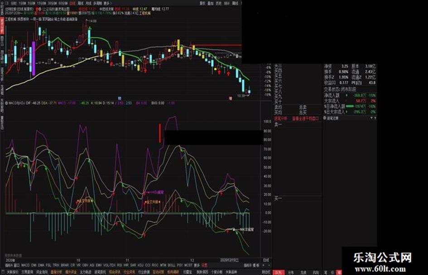This screenshot has height=275, width=428.
Task: Click the 5日净流入额 row
Action: click(x=350, y=107)
